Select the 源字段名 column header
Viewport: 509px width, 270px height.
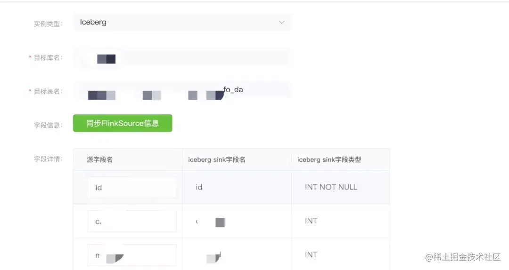[x=99, y=159]
